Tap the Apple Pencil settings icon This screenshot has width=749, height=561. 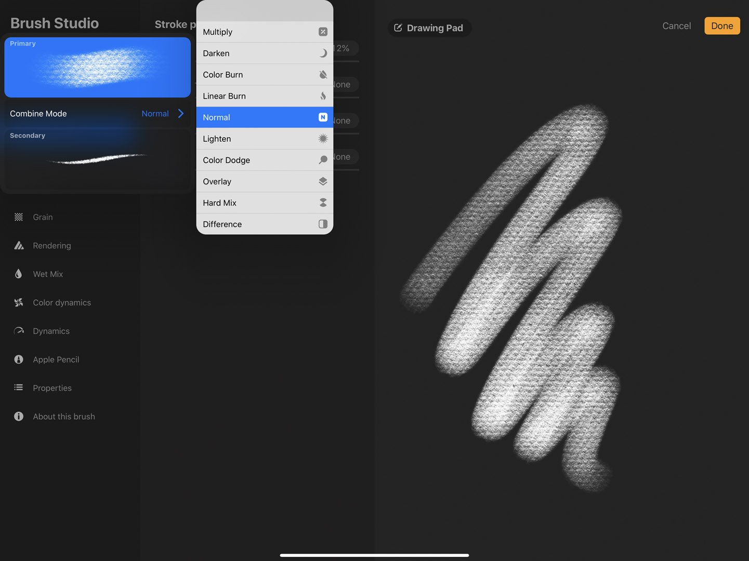click(x=18, y=359)
